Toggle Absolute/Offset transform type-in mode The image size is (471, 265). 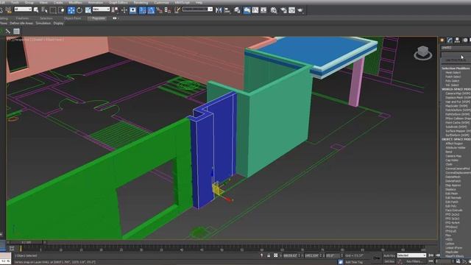[x=276, y=255]
